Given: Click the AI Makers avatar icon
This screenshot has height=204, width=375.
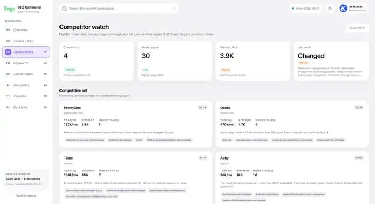Looking at the screenshot, I should point(343,9).
